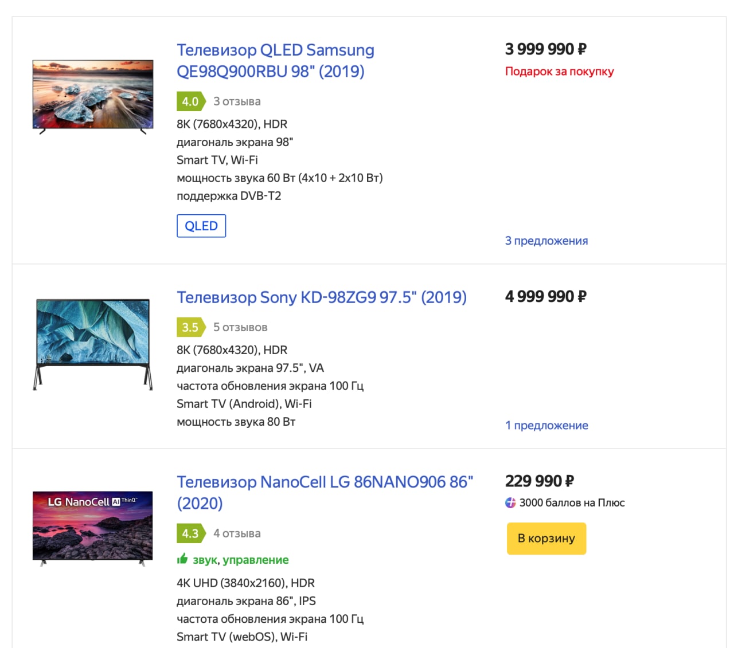Click the 4.0 rating badge for Samsung
This screenshot has width=734, height=648.
[191, 101]
